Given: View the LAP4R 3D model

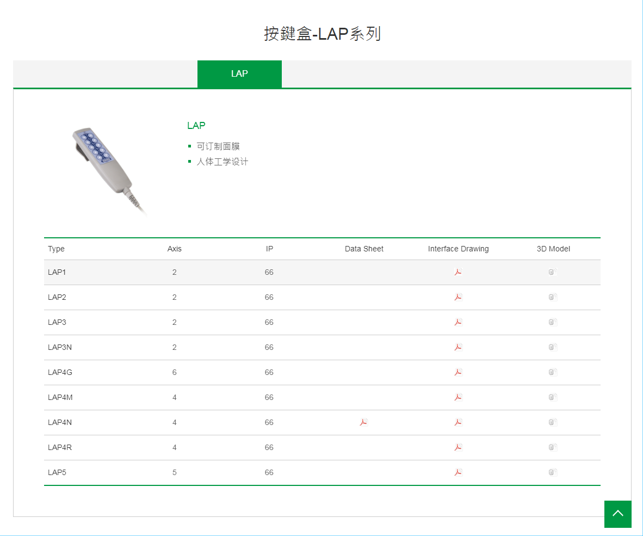Looking at the screenshot, I should (552, 447).
